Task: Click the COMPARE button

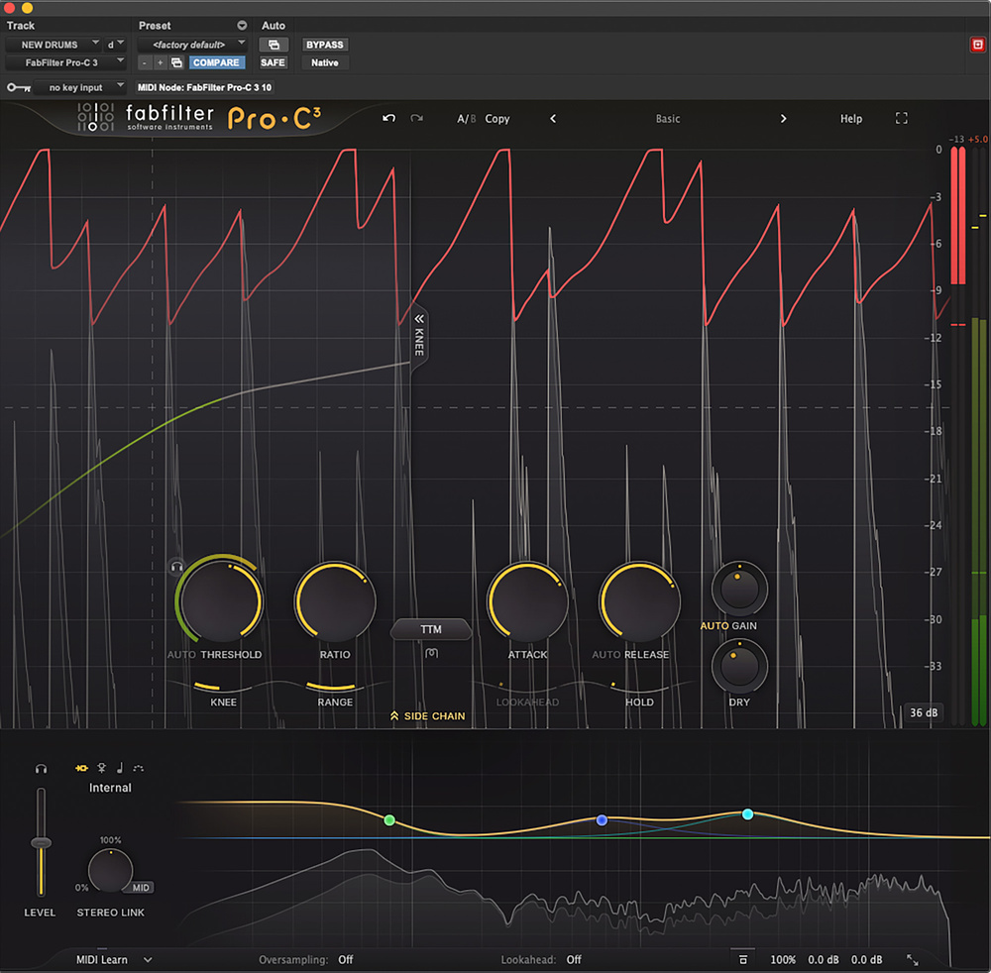Action: 216,62
